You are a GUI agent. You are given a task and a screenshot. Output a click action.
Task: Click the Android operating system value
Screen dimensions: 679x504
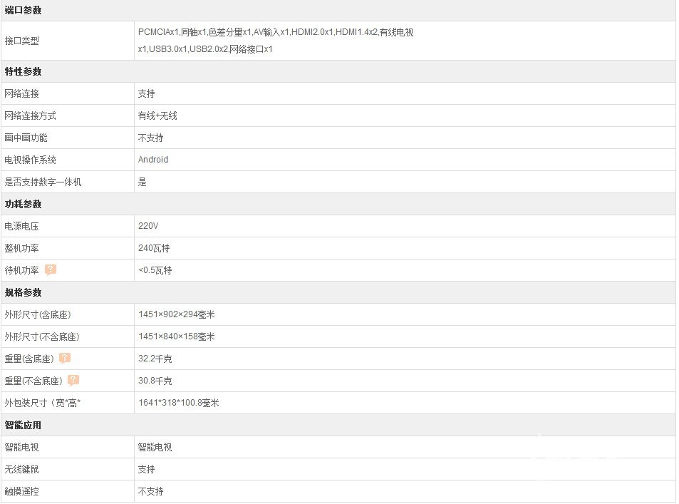click(153, 160)
